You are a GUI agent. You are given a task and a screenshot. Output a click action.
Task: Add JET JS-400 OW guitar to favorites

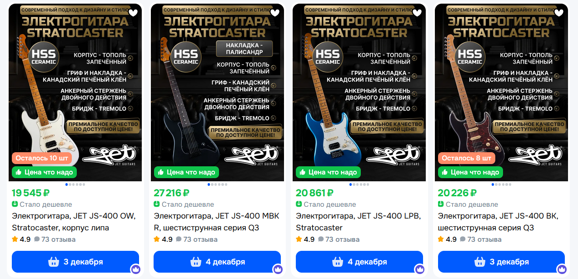click(x=133, y=13)
